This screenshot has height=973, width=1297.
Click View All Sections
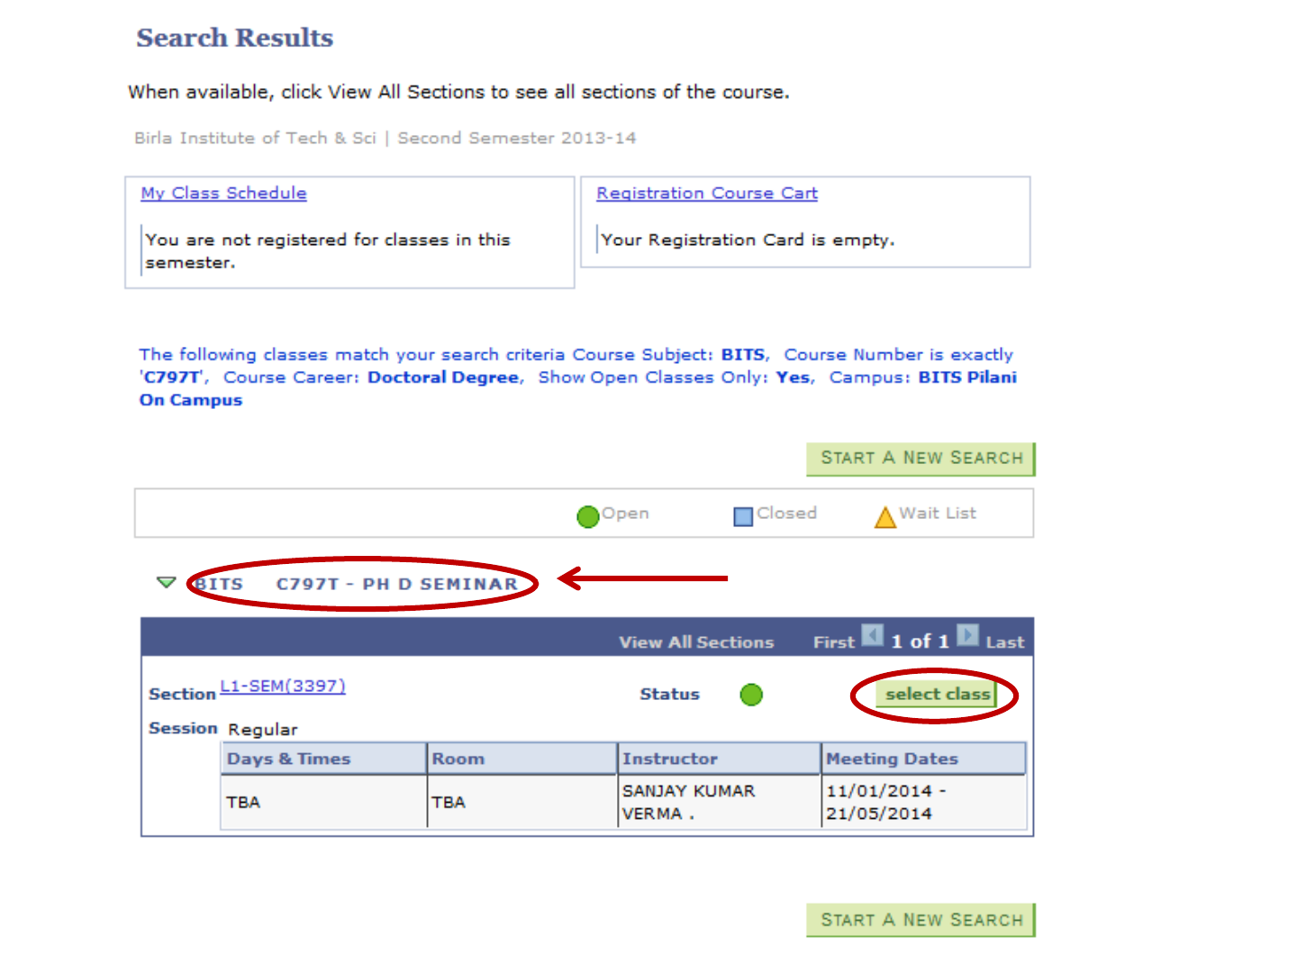pos(696,642)
